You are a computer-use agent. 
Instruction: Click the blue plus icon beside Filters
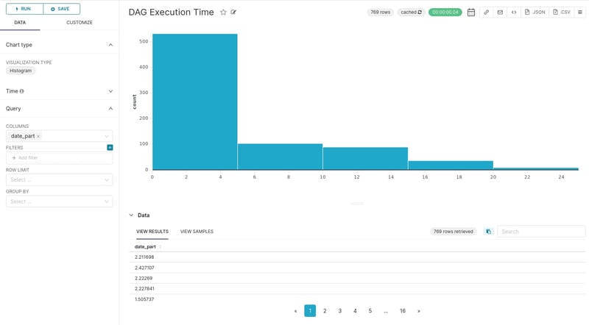110,148
